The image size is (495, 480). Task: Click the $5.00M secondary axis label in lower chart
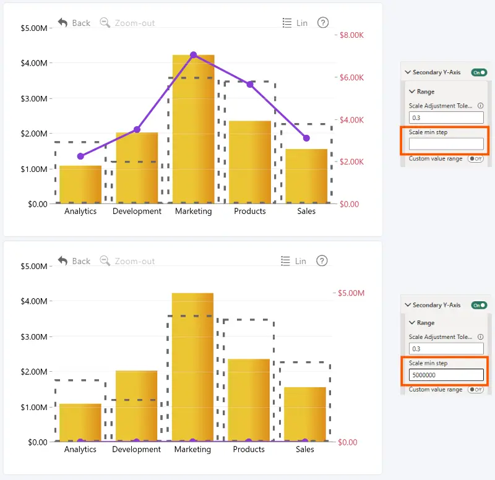pyautogui.click(x=351, y=293)
